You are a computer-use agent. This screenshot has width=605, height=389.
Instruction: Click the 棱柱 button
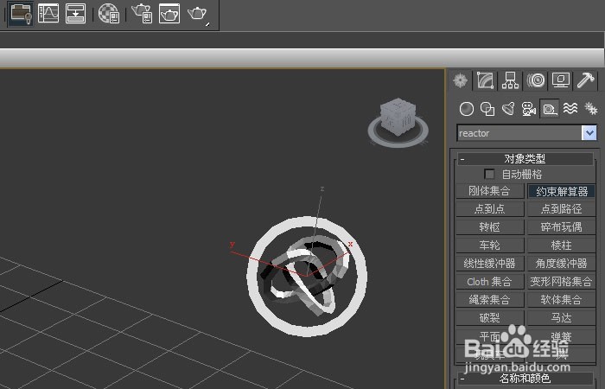(x=562, y=246)
